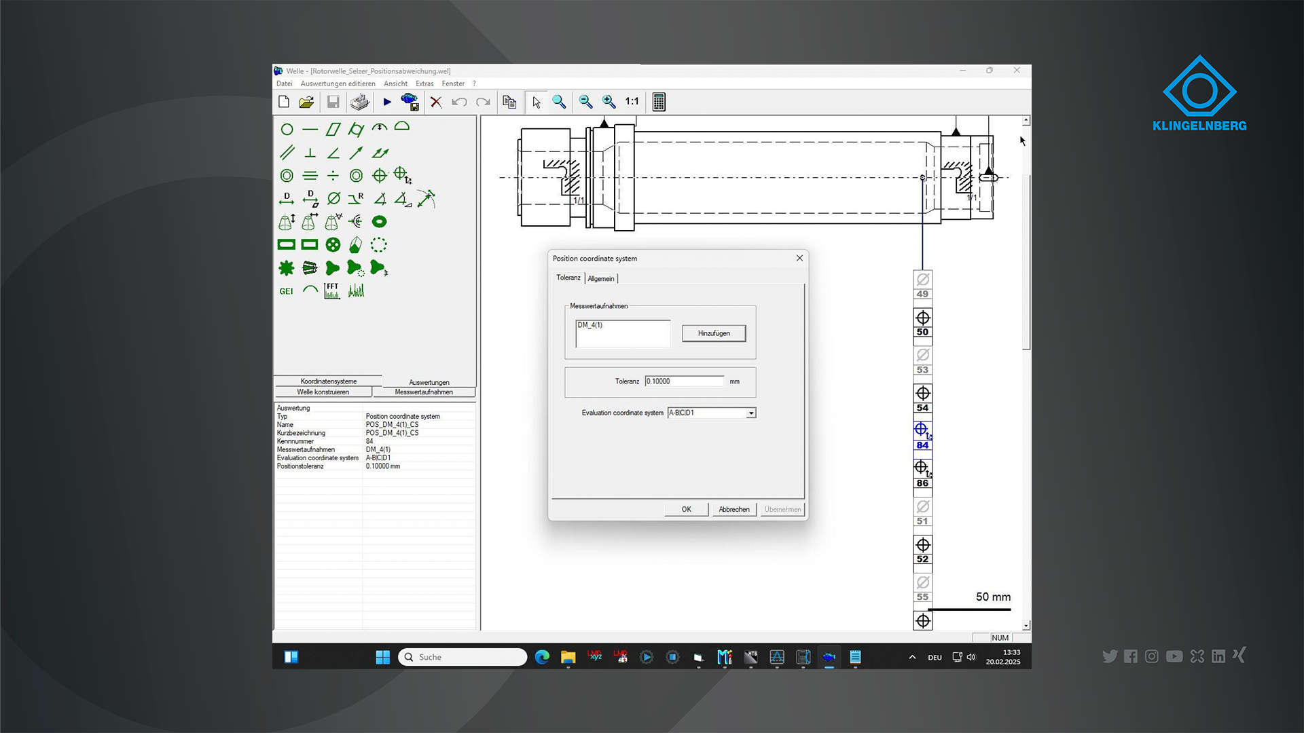Click the vertical scrollbar of drawing
This screenshot has width=1304, height=733.
click(1026, 263)
